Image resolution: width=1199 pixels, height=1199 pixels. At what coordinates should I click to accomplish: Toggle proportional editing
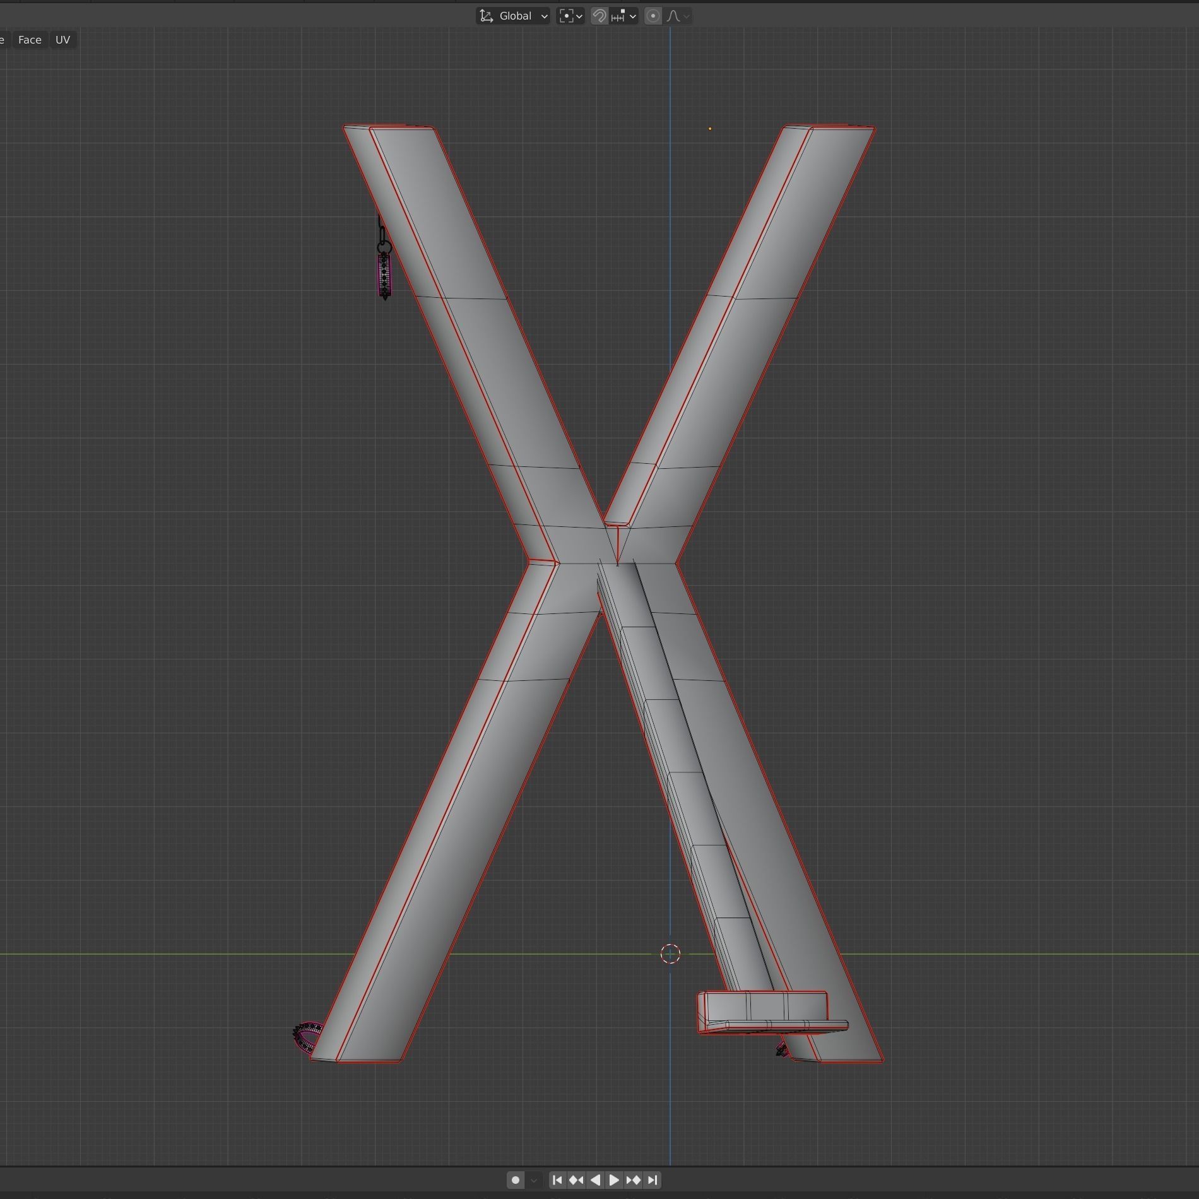653,16
